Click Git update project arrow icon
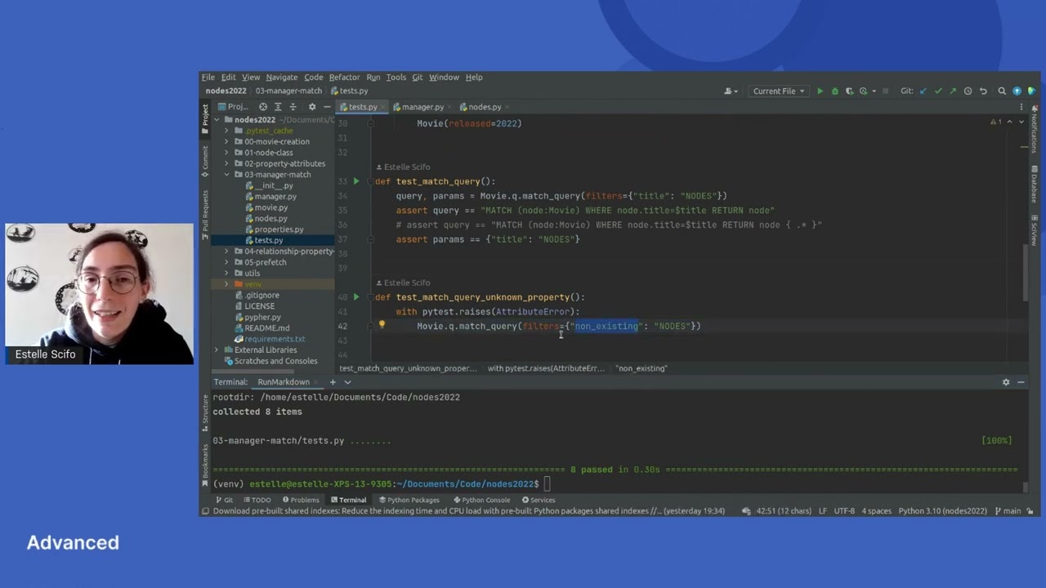Screen dimensions: 1046x588 click(923, 91)
